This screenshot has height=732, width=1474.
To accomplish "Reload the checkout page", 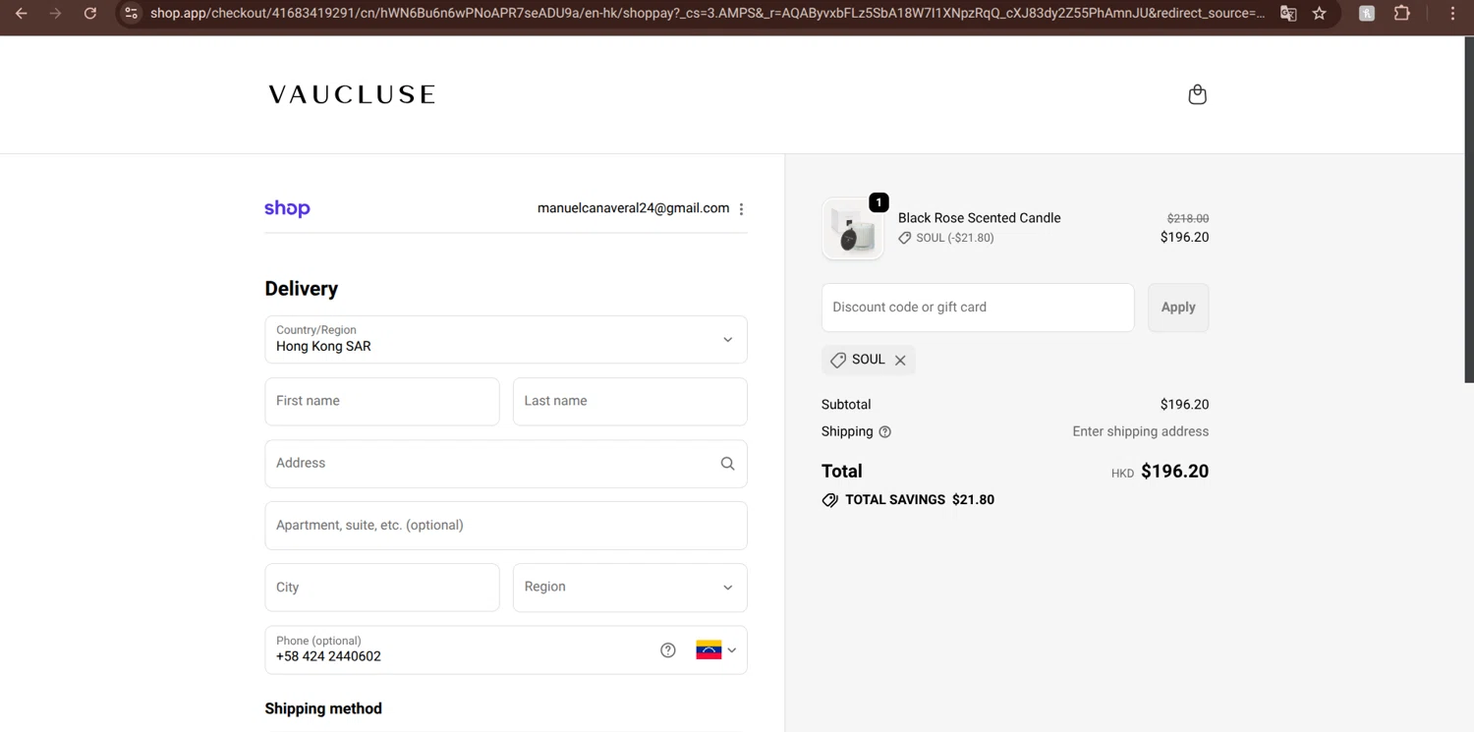I will pyautogui.click(x=89, y=14).
